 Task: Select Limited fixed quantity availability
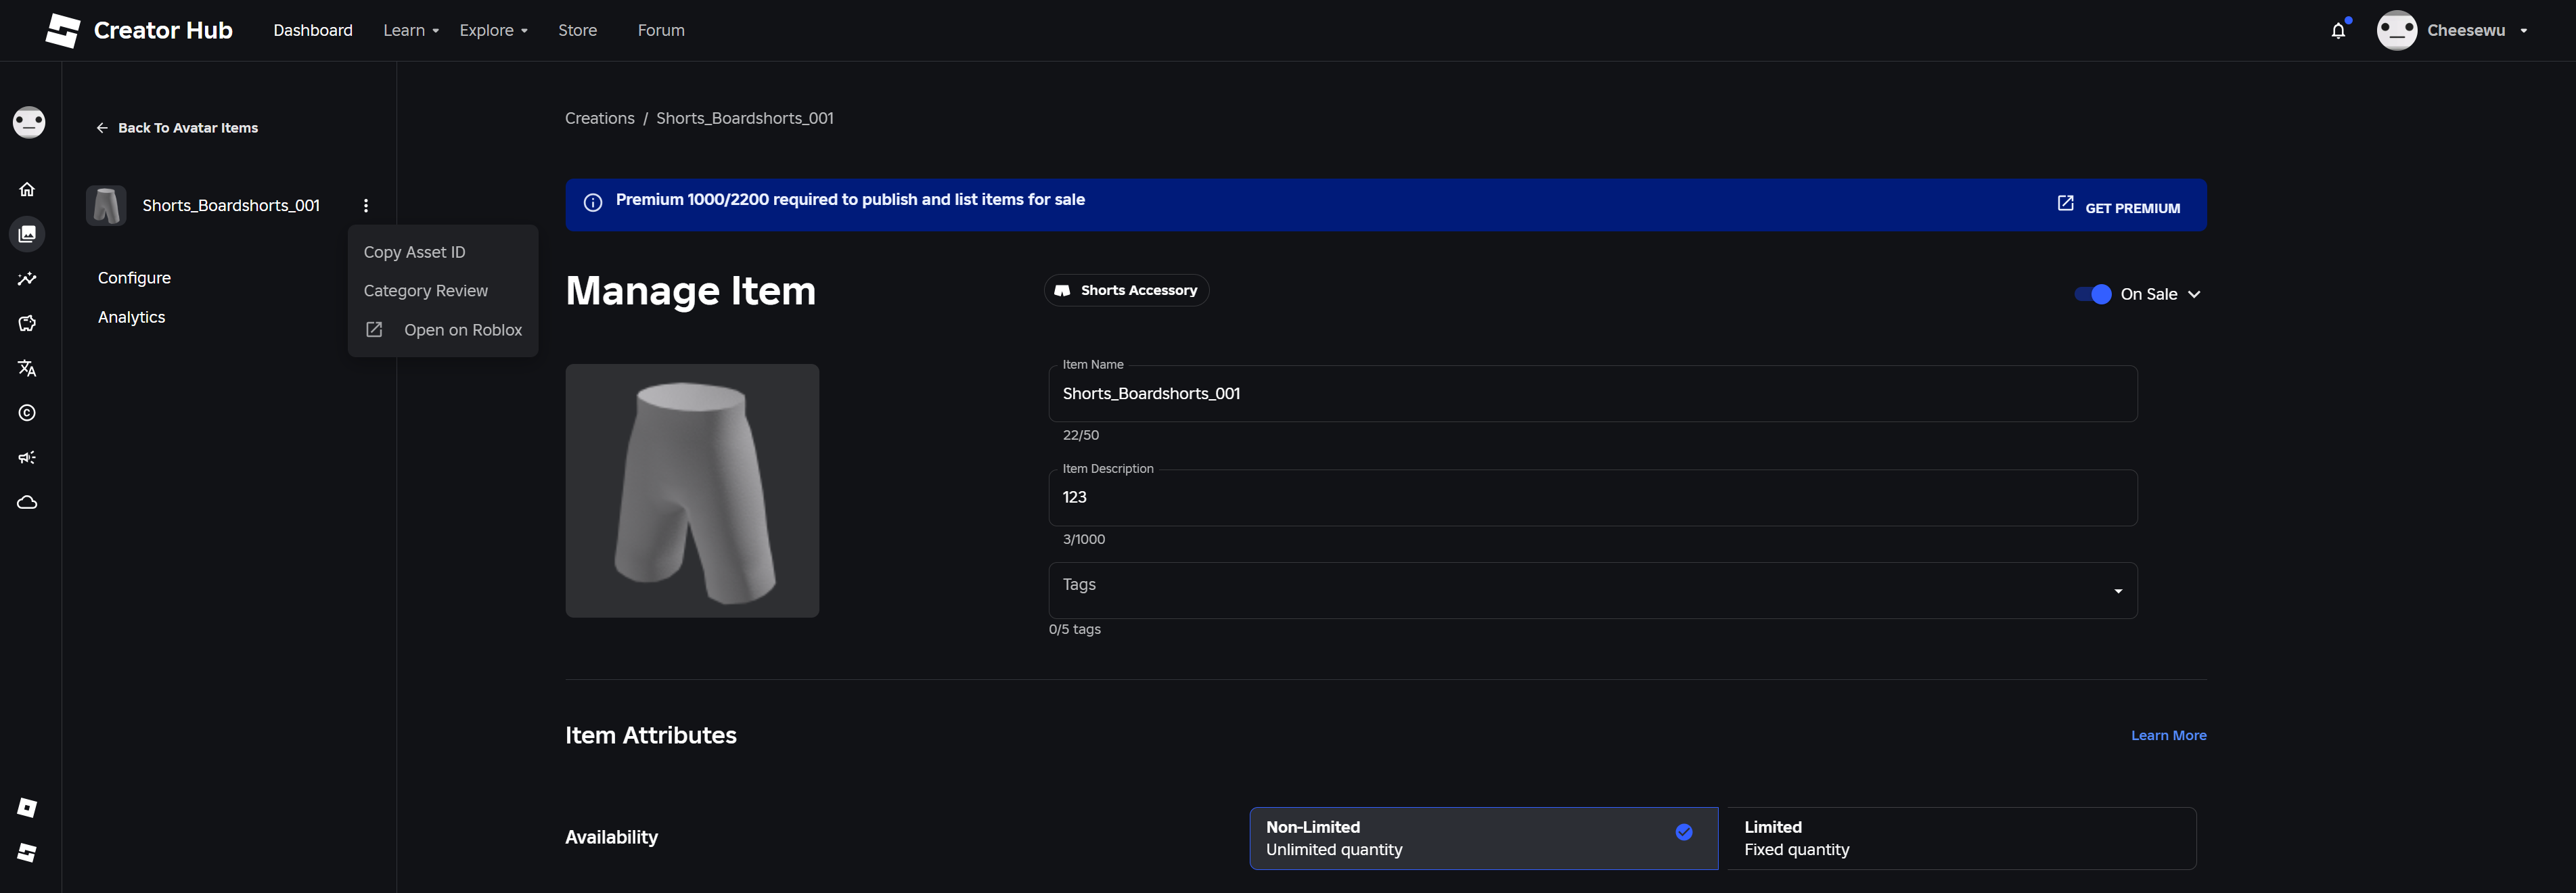point(1960,838)
